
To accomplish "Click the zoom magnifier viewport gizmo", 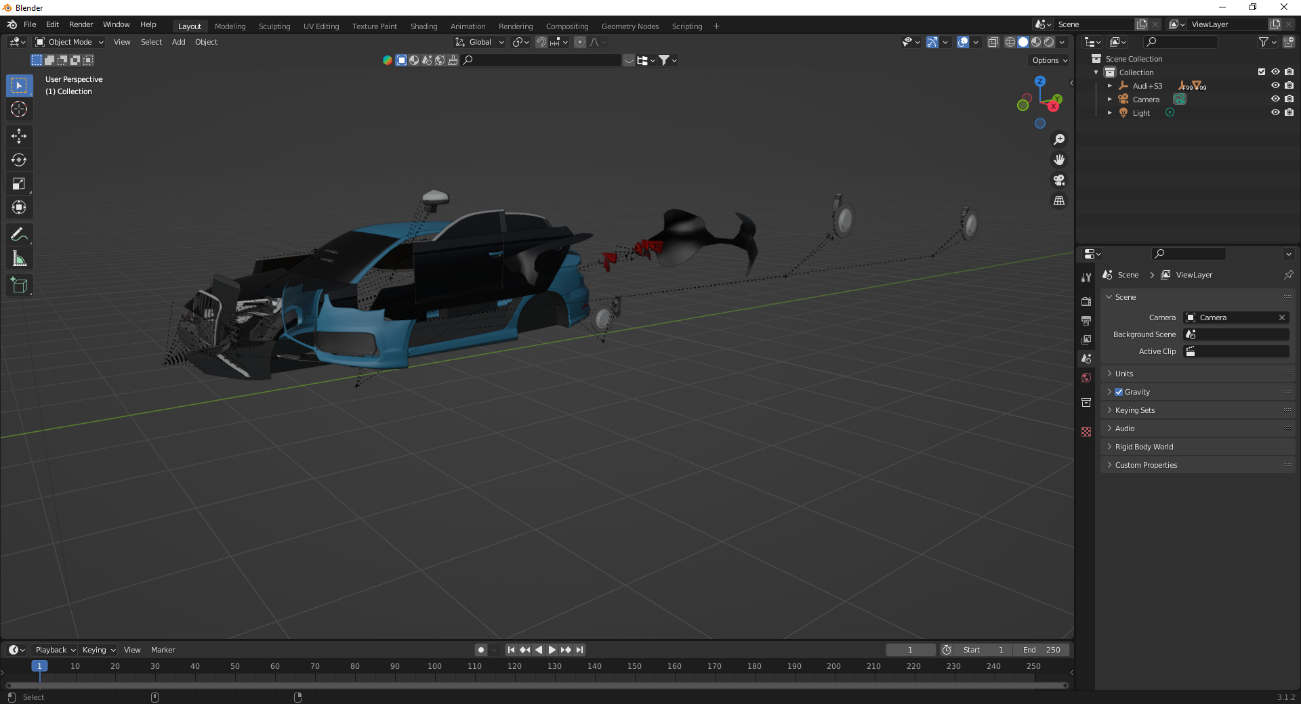I will click(1059, 139).
